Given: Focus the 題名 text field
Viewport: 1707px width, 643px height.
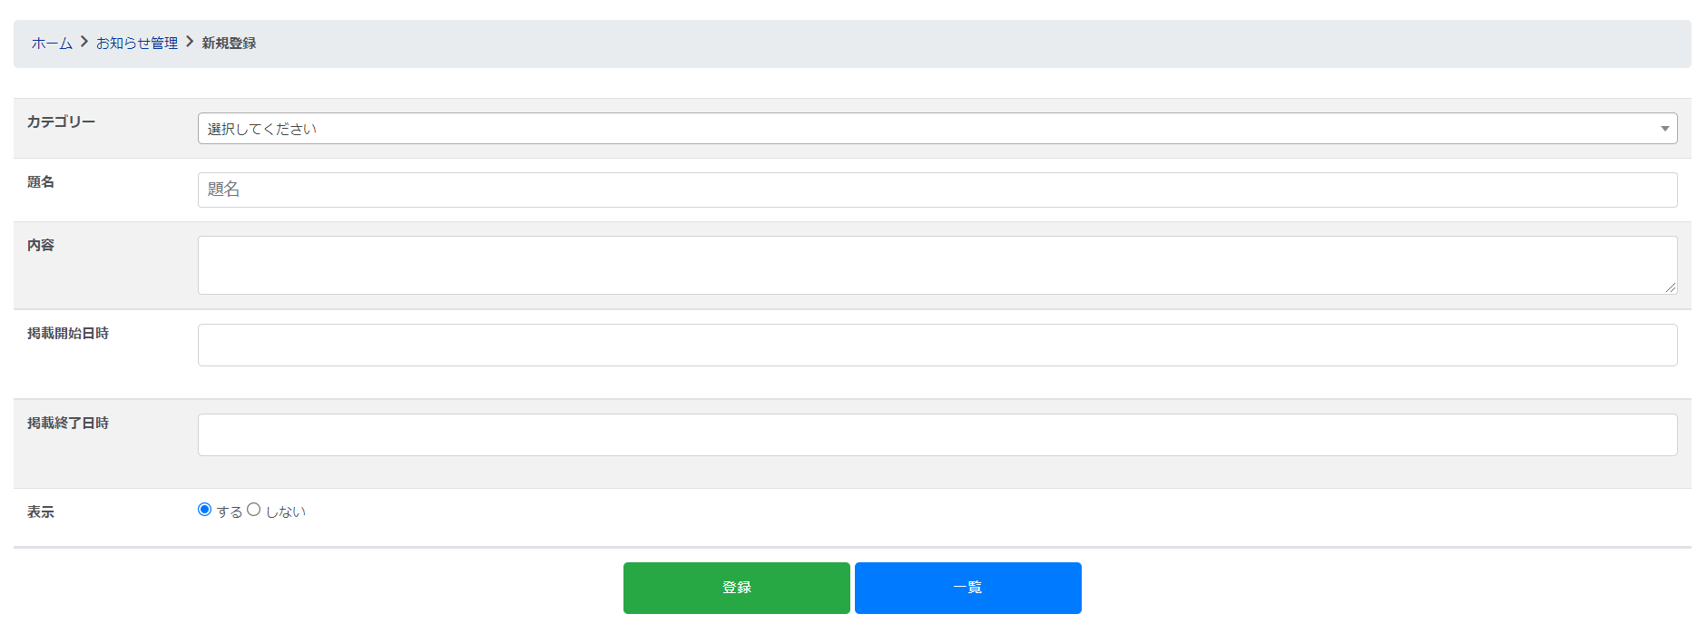Looking at the screenshot, I should tap(937, 190).
